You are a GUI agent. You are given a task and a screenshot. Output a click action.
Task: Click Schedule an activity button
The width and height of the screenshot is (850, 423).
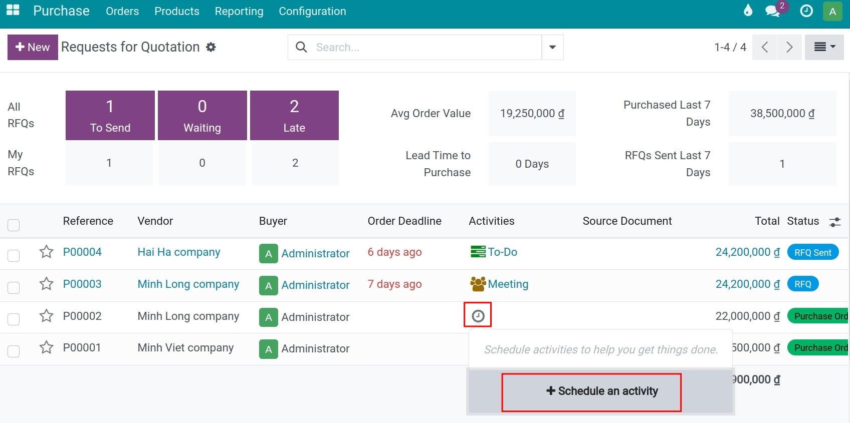pyautogui.click(x=601, y=391)
